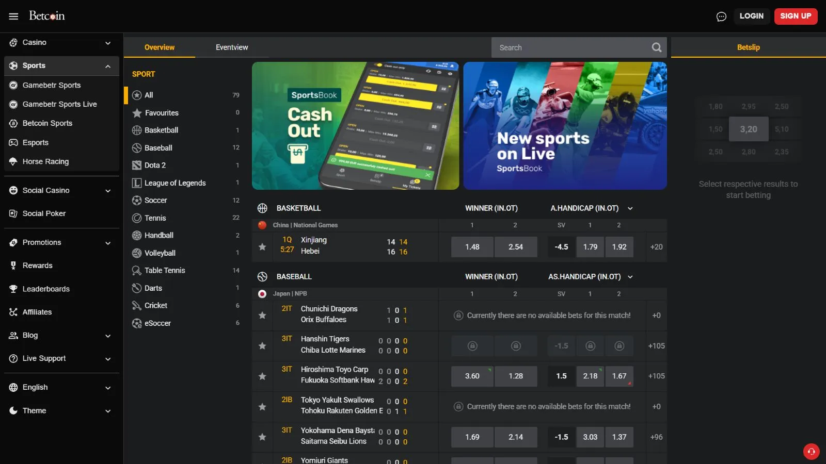Favourite the Xinjiang vs Hebei match
Screen dimensions: 826x464
point(262,247)
